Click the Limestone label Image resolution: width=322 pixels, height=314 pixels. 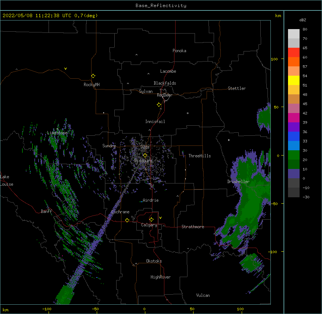57,133
